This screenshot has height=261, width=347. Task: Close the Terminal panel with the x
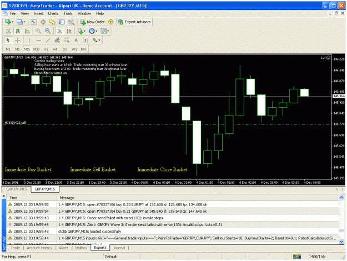coord(3,196)
